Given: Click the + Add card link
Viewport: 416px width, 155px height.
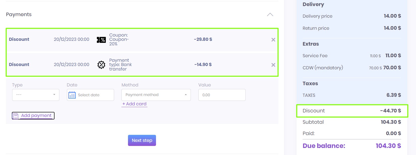Looking at the screenshot, I should (x=134, y=104).
